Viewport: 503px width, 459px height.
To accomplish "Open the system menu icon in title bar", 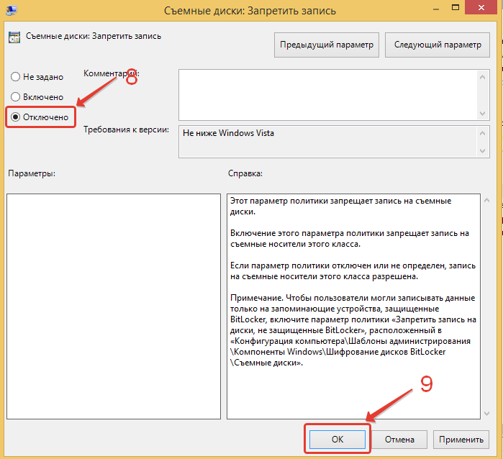I will pos(12,12).
